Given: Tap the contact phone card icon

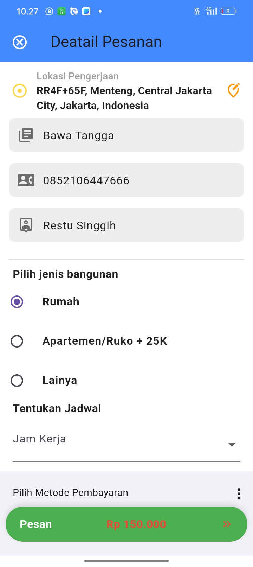Looking at the screenshot, I should (26, 180).
